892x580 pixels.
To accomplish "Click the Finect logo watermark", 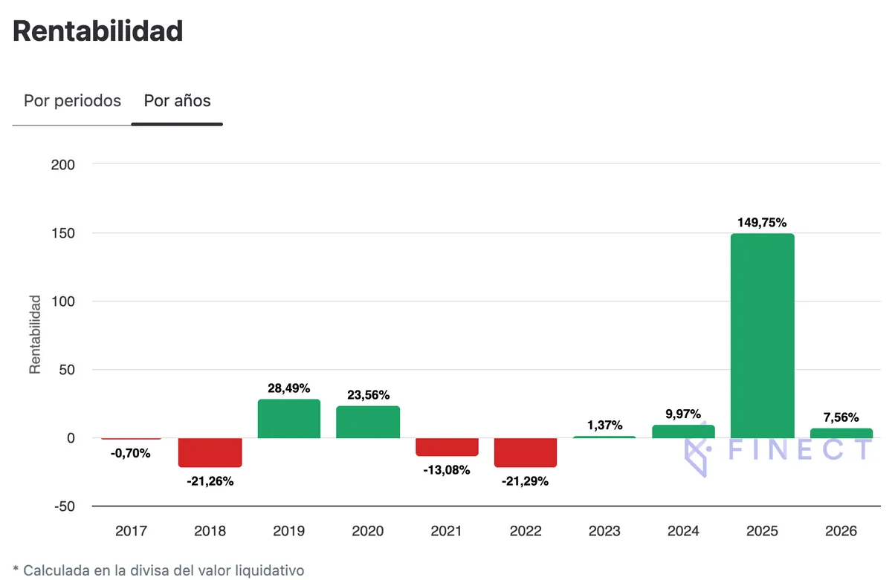I will 777,450.
